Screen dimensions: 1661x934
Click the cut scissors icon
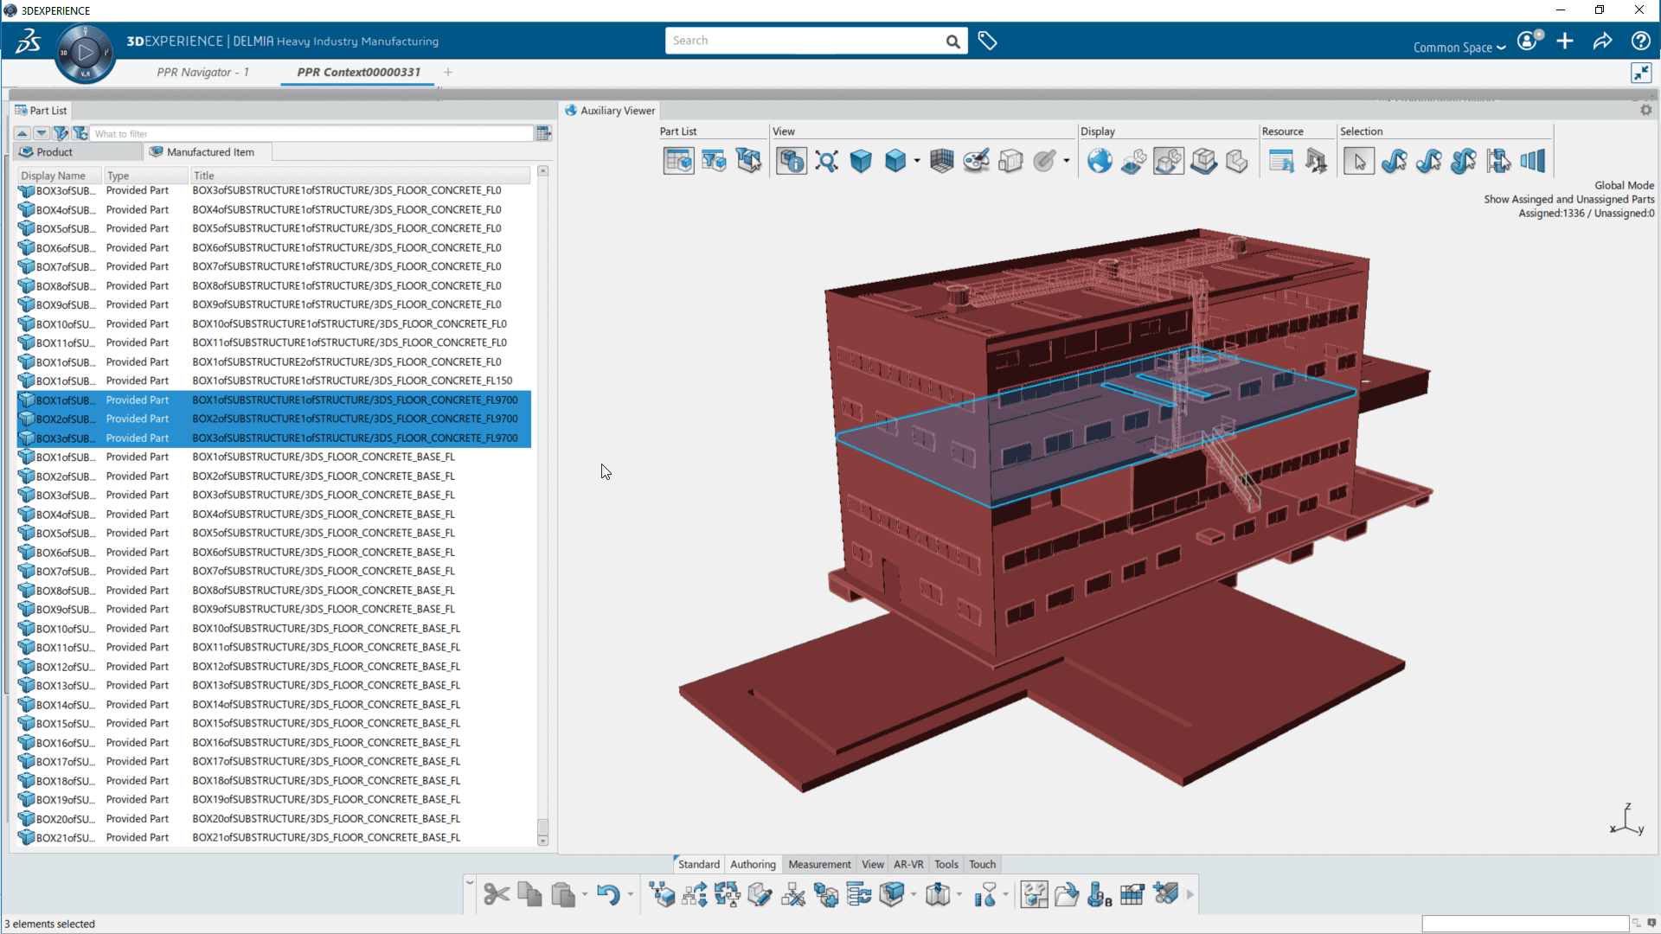tap(497, 894)
